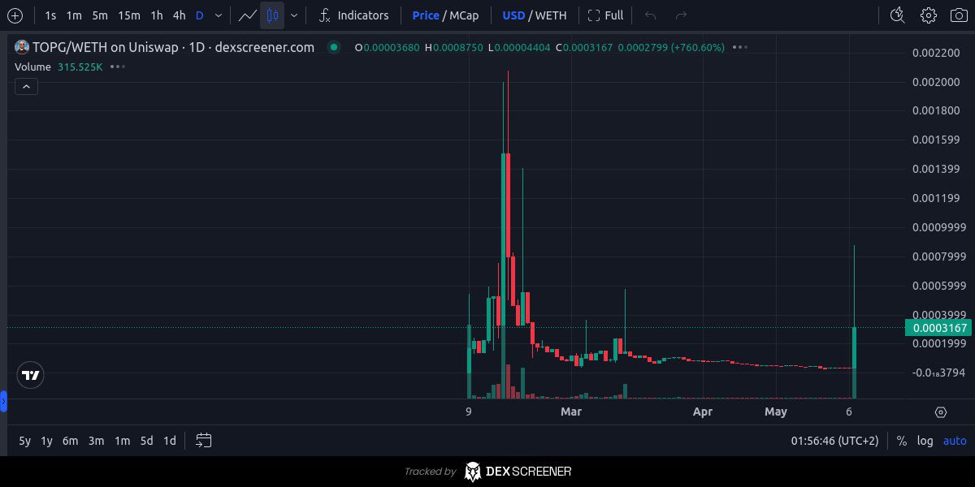Image resolution: width=975 pixels, height=487 pixels.
Task: Select the 15m timeframe
Action: coord(128,15)
